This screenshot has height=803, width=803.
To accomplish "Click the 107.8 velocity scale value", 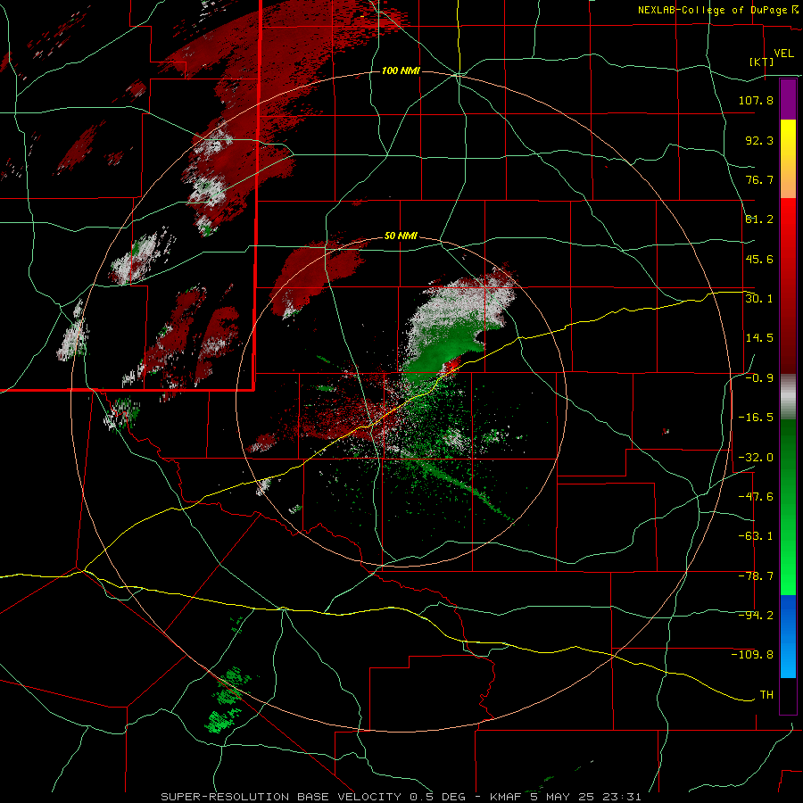I will tap(756, 100).
